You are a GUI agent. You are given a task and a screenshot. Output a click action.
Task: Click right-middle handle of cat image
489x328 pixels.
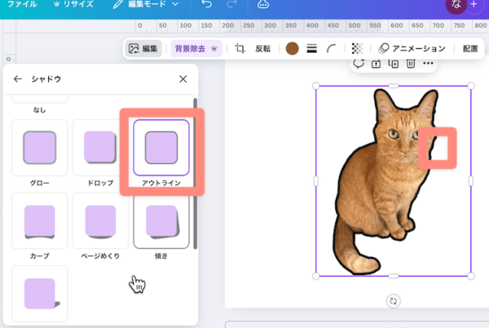[x=471, y=181]
